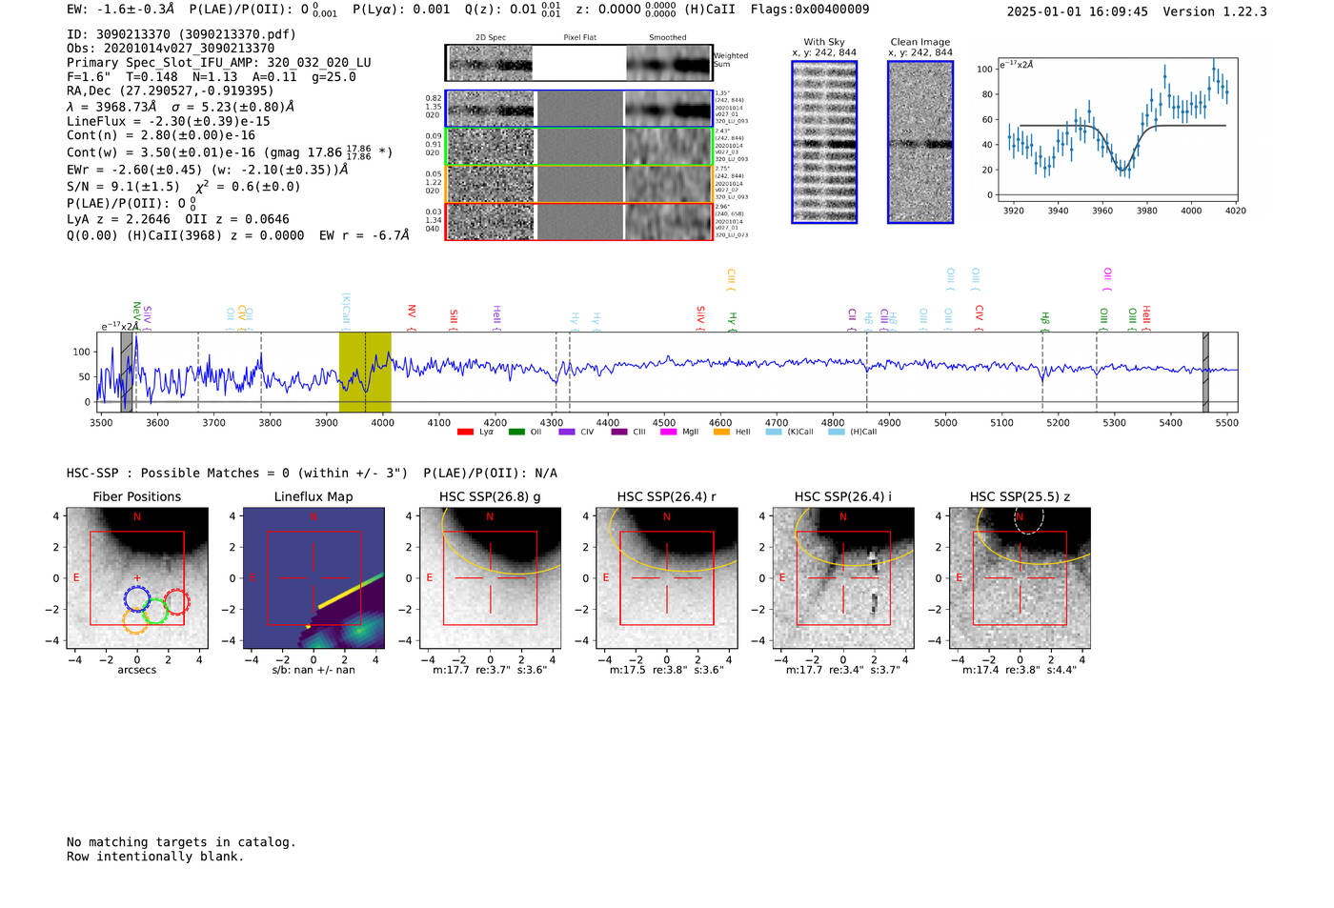
Task: Click the 'Version 1.22.3' text
Action: pos(1215,11)
